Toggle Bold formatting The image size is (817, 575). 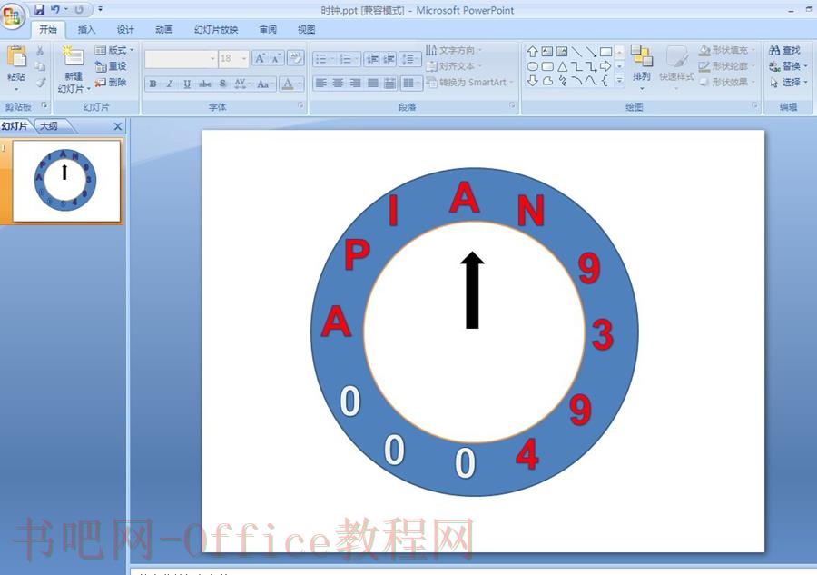pos(153,84)
